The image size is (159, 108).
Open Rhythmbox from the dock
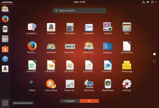5,29
